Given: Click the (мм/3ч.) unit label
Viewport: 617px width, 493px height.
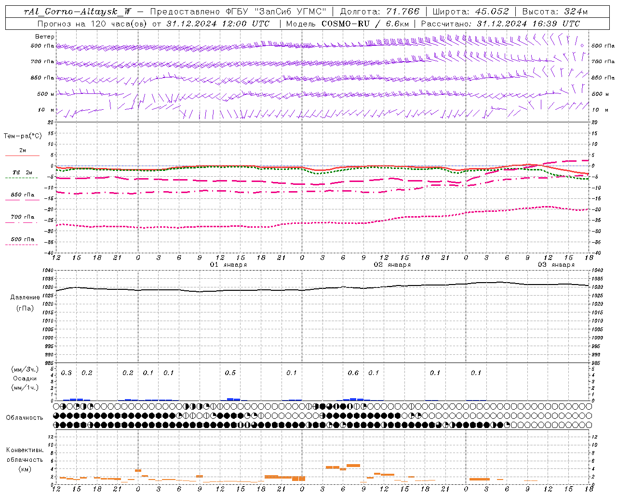Looking at the screenshot, I should click(x=25, y=369).
